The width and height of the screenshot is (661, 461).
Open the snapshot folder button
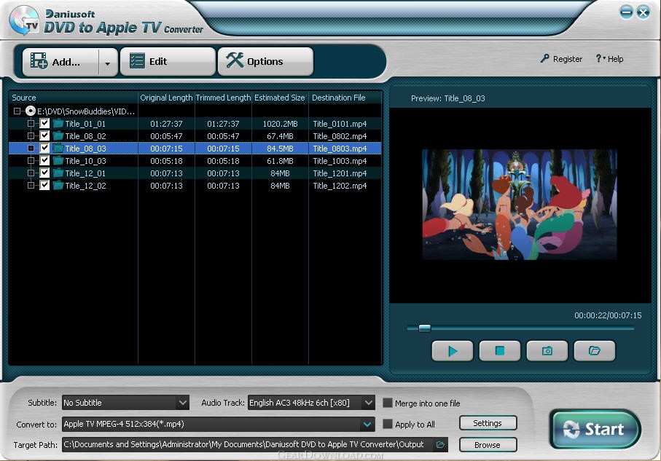point(595,350)
